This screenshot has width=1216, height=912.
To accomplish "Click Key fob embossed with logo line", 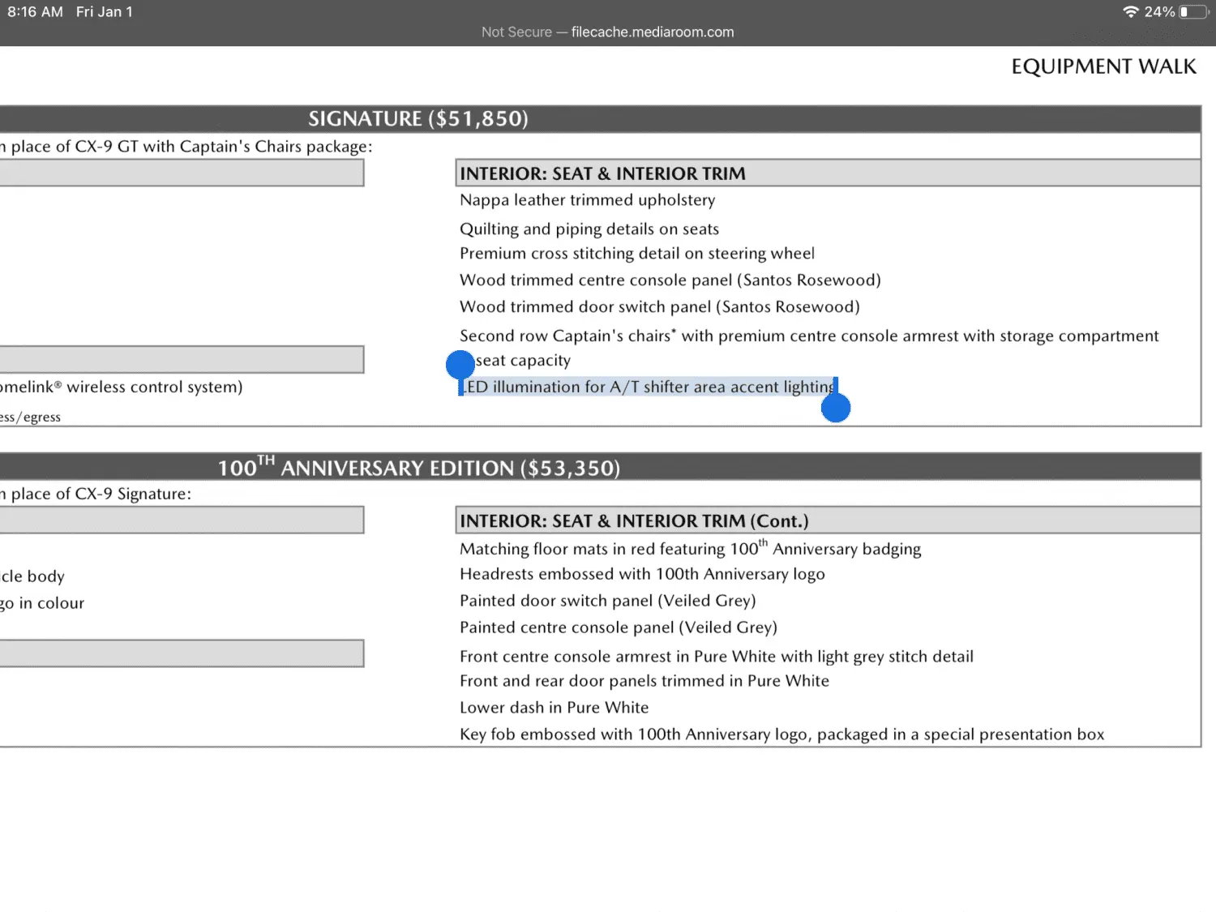I will coord(781,734).
